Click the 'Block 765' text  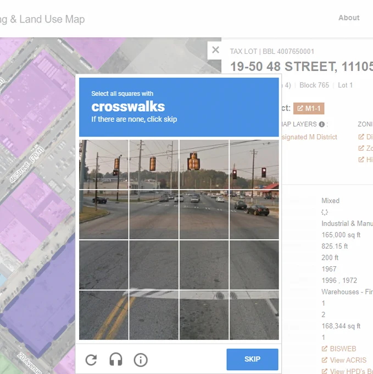[314, 85]
